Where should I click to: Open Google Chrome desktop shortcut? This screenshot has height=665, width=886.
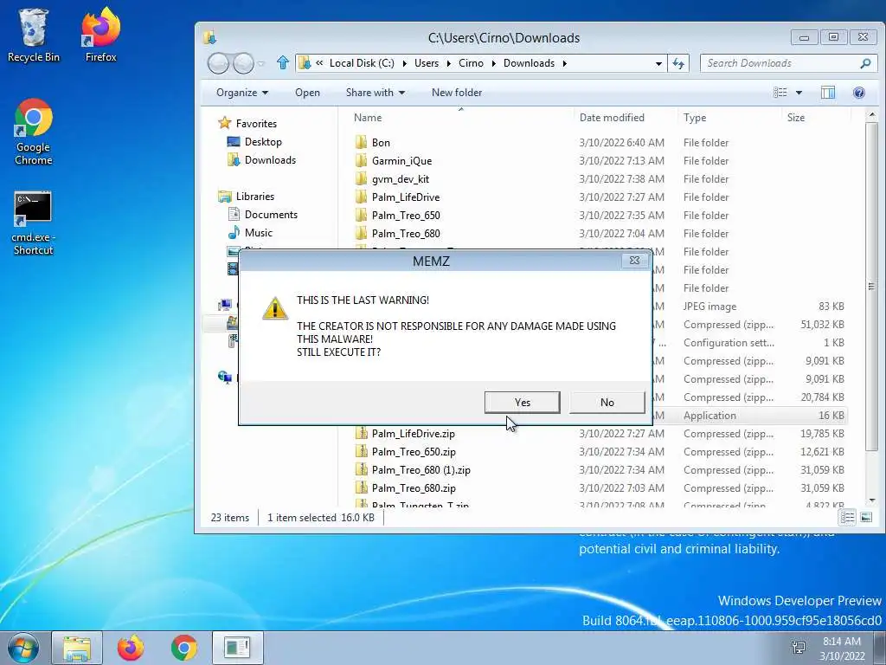click(x=34, y=132)
